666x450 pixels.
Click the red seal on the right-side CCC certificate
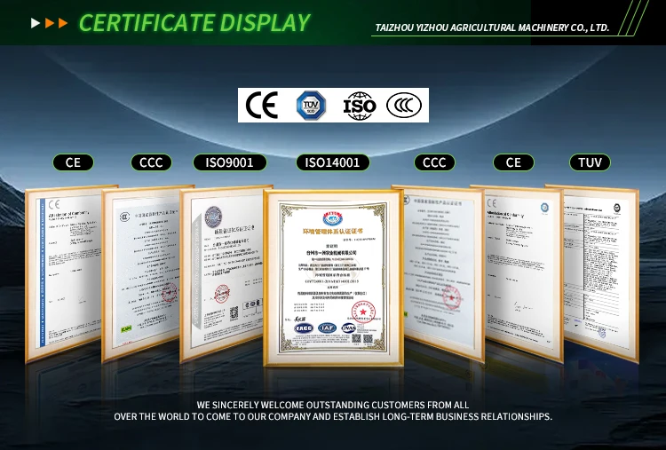tap(451, 298)
